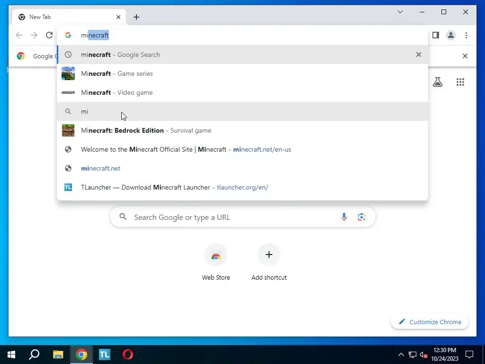This screenshot has width=485, height=364.
Task: Select Minecraft - Game series suggestion
Action: point(242,73)
